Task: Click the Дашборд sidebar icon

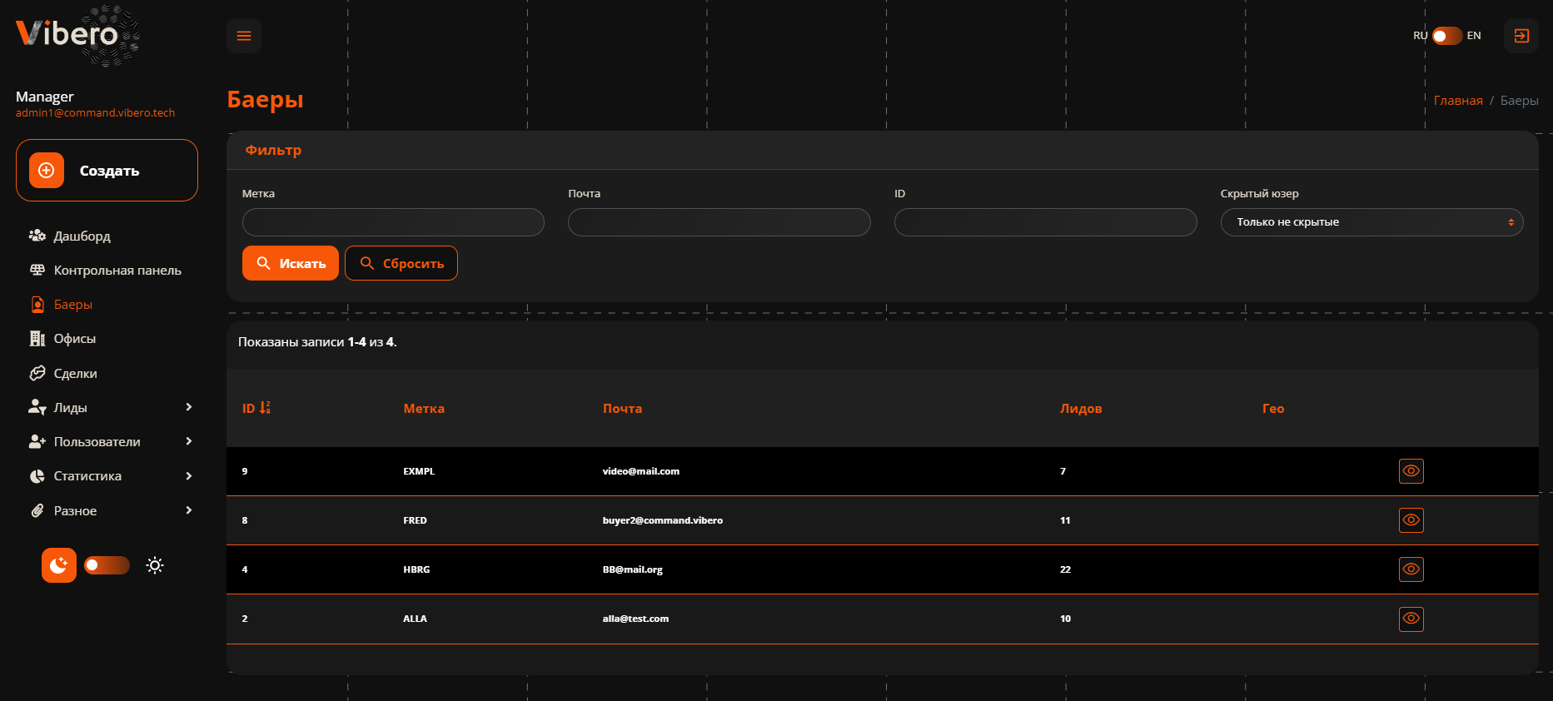Action: pos(37,236)
